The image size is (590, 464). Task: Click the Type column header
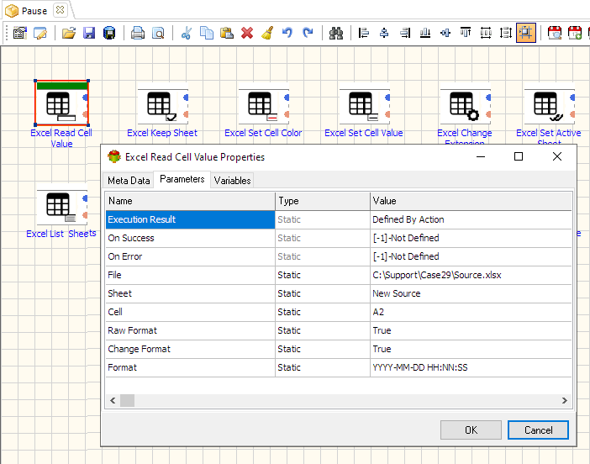(323, 201)
